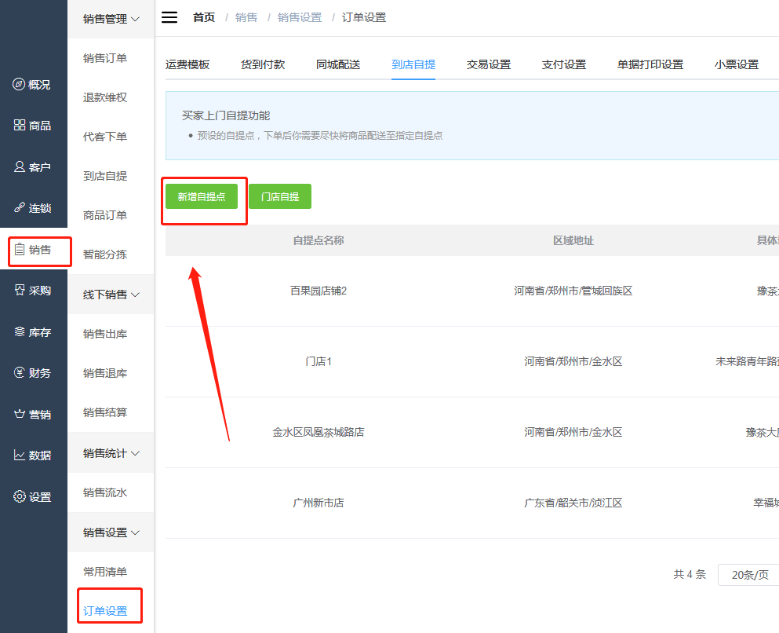Select the 门店1 row name
779x633 pixels.
point(319,361)
